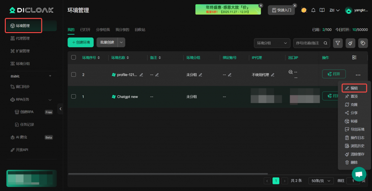Select checkbox for environment row 2
This screenshot has height=191, width=372.
tap(74, 75)
